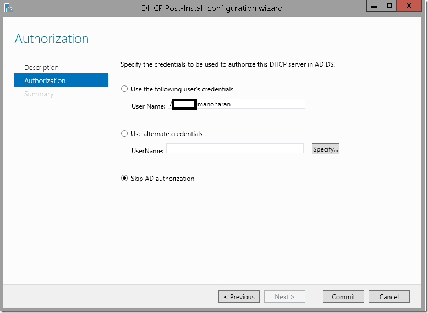The width and height of the screenshot is (428, 313).
Task: Click the 'Authorization' page heading
Action: click(x=52, y=39)
